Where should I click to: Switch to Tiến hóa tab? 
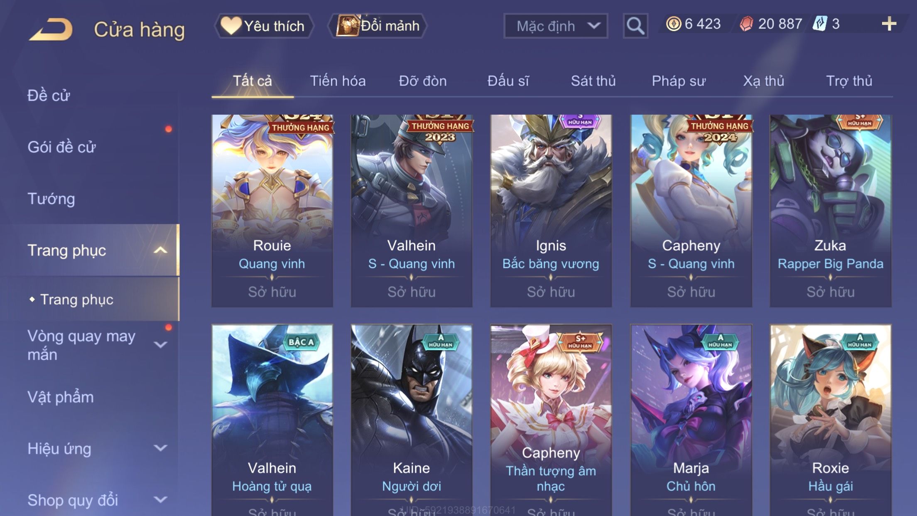pos(338,81)
